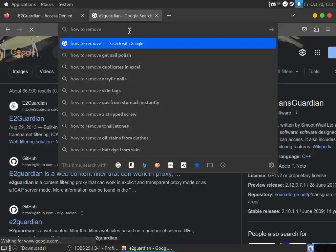The height and width of the screenshot is (252, 336).
Task: Click the Discord tray icon
Action: (273, 4)
